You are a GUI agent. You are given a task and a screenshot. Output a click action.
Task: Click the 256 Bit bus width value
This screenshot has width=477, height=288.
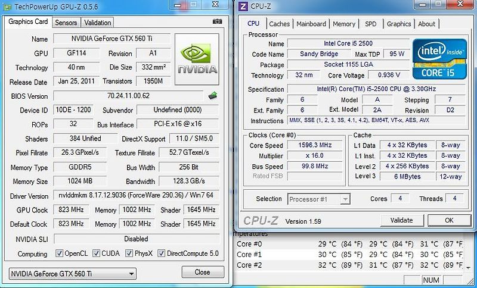pyautogui.click(x=189, y=167)
